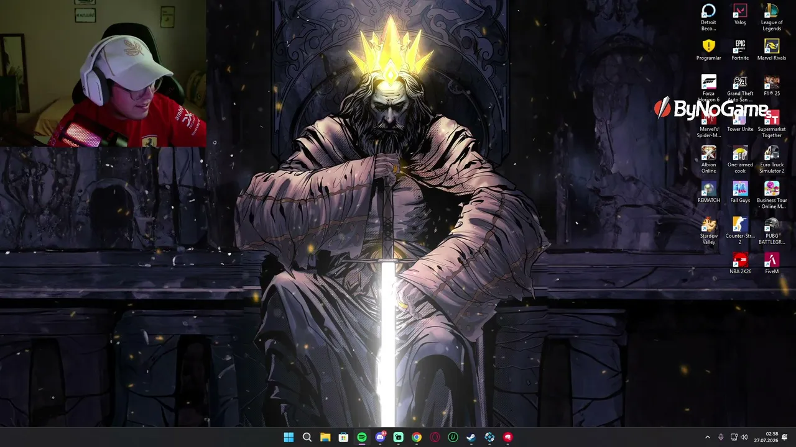Viewport: 796px width, 447px height.
Task: Open the Detroit: Become Human desktop shortcut
Action: [x=708, y=17]
